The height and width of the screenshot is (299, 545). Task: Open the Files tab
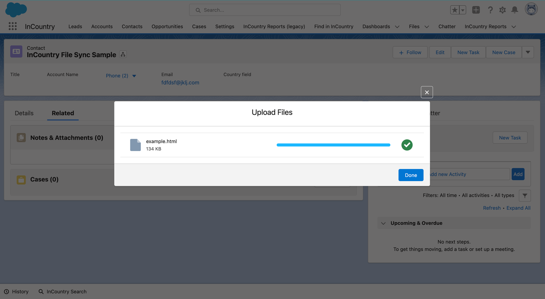coord(414,26)
